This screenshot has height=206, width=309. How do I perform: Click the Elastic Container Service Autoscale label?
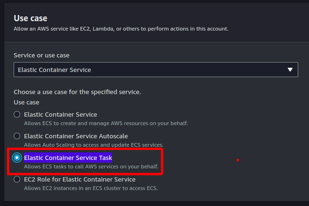point(76,136)
